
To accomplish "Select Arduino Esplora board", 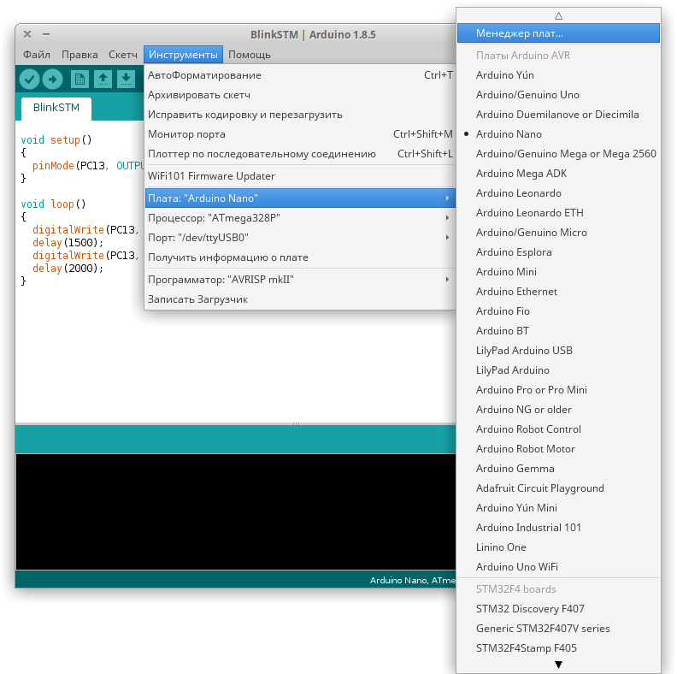I will coord(558,252).
